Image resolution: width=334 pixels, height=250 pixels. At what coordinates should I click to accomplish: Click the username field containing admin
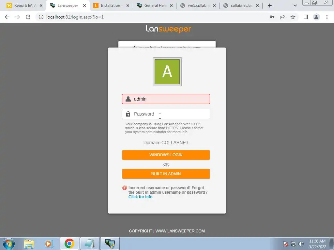click(x=166, y=99)
